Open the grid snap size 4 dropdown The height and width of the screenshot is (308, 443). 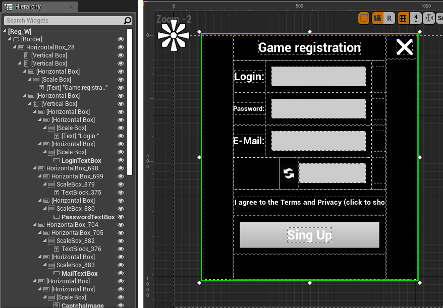(x=416, y=18)
